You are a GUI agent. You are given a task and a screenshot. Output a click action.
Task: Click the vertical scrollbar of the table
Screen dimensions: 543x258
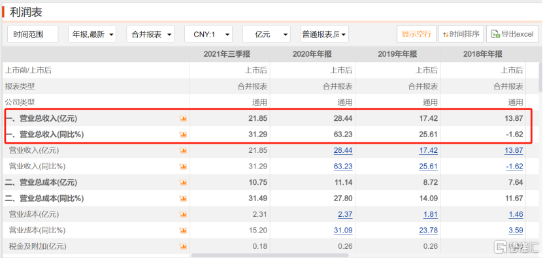pyautogui.click(x=541, y=76)
